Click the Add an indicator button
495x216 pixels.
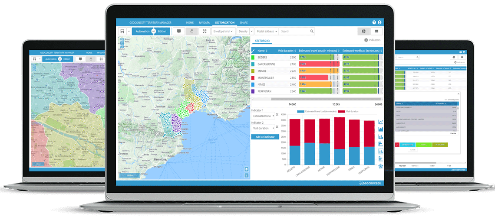click(x=265, y=137)
